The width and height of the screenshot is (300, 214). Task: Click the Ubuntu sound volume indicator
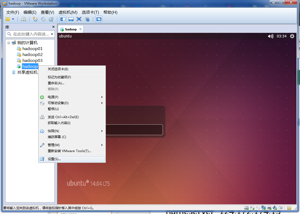(271, 36)
